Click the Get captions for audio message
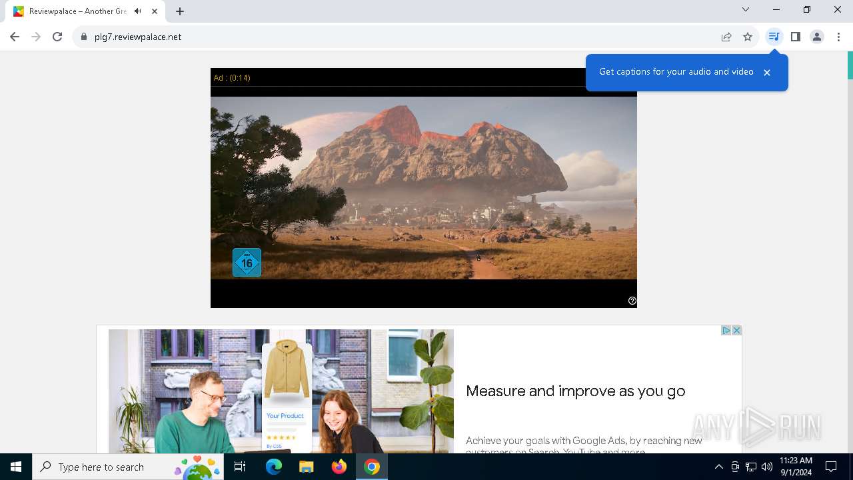Viewport: 853px width, 480px height. click(676, 71)
